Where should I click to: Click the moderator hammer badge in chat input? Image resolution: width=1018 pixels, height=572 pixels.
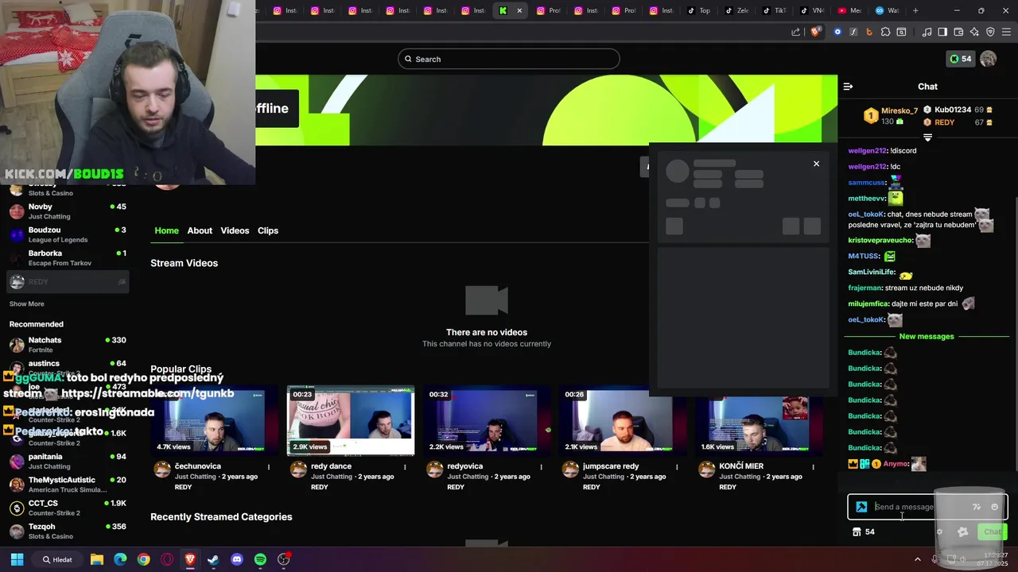pos(861,507)
